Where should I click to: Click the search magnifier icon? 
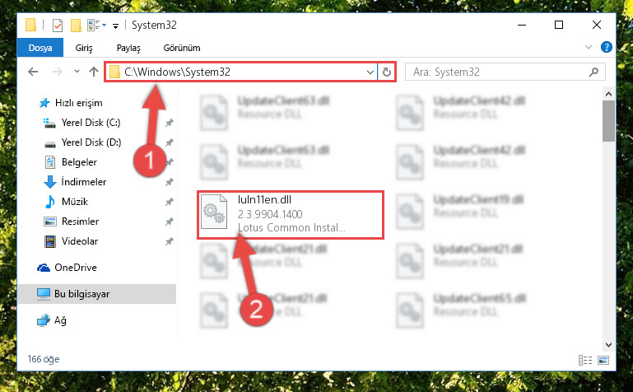point(593,72)
